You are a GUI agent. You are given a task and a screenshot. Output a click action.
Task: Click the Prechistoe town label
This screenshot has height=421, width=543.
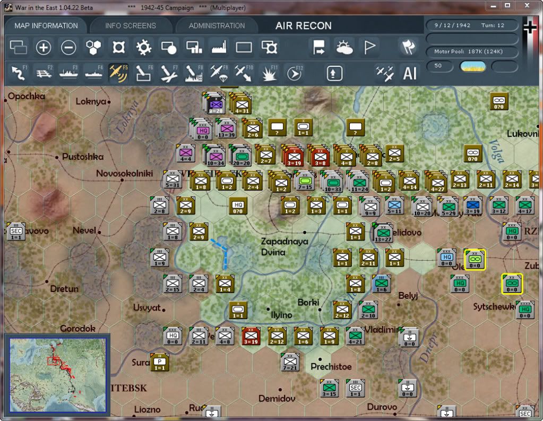331,367
